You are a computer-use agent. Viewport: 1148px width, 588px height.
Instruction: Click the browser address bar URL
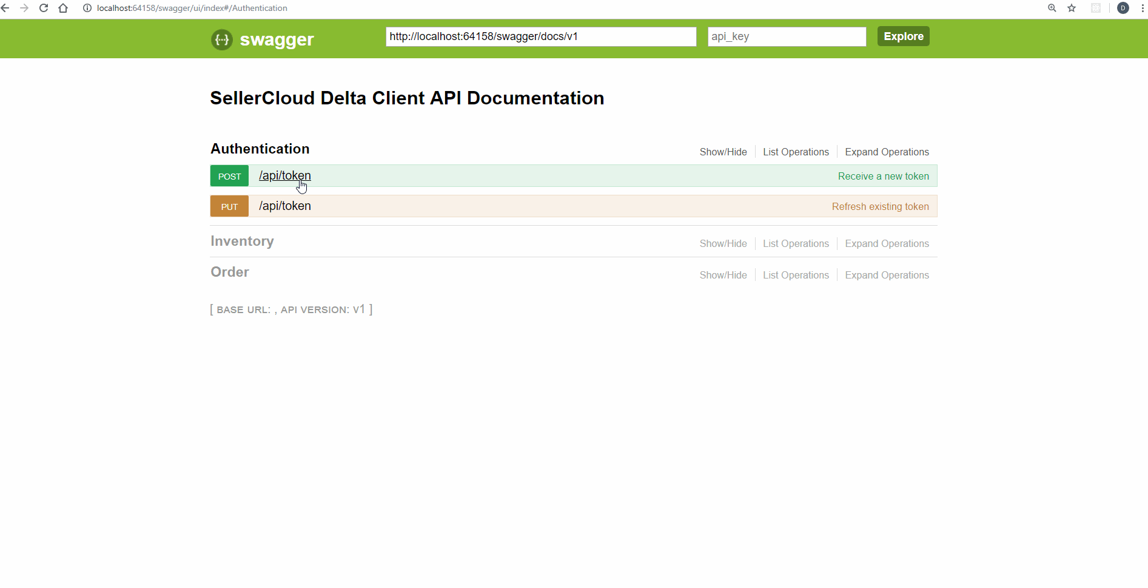(x=192, y=8)
